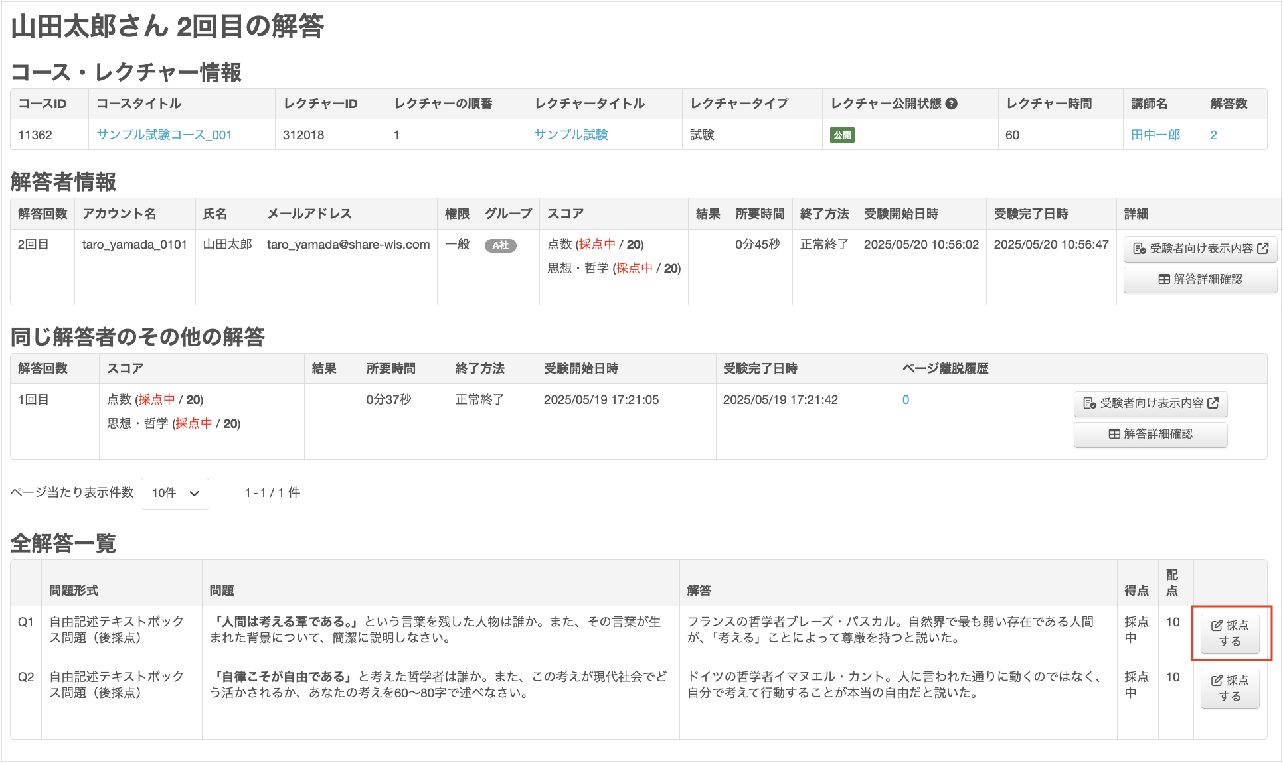Click 思想・哲学 score in the 1回目 row

click(174, 424)
